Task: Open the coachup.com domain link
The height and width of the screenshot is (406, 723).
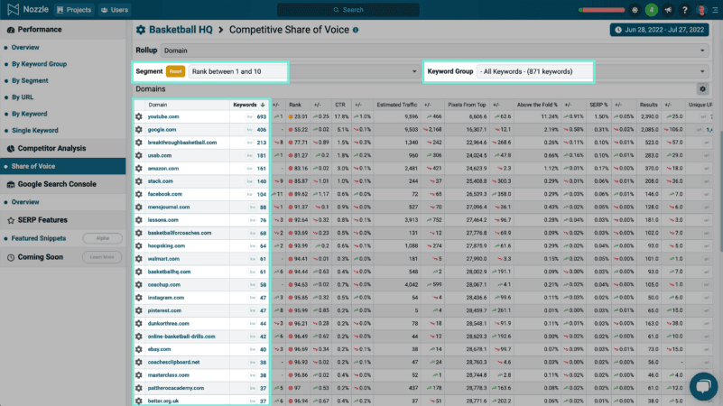Action: click(x=163, y=285)
